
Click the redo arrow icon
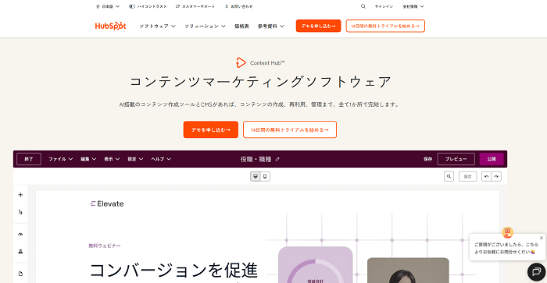pos(496,176)
